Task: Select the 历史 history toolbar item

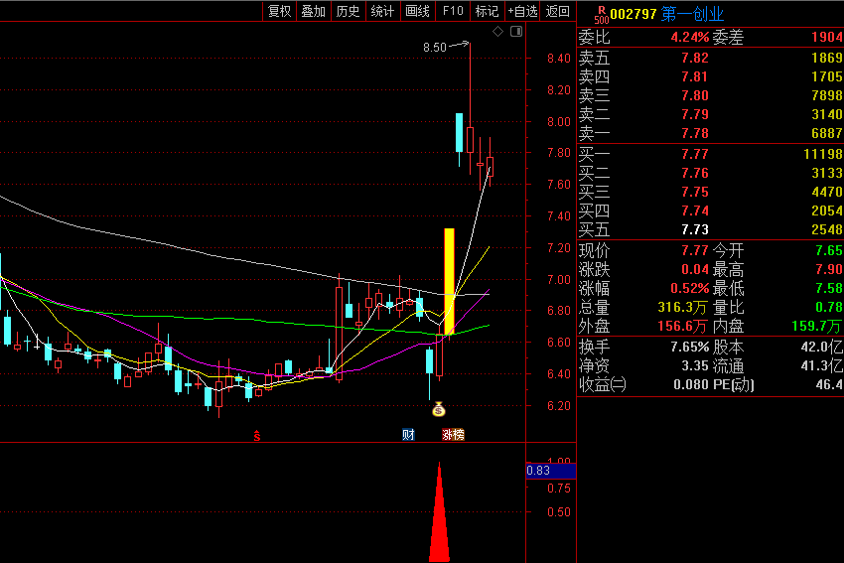Action: click(348, 11)
